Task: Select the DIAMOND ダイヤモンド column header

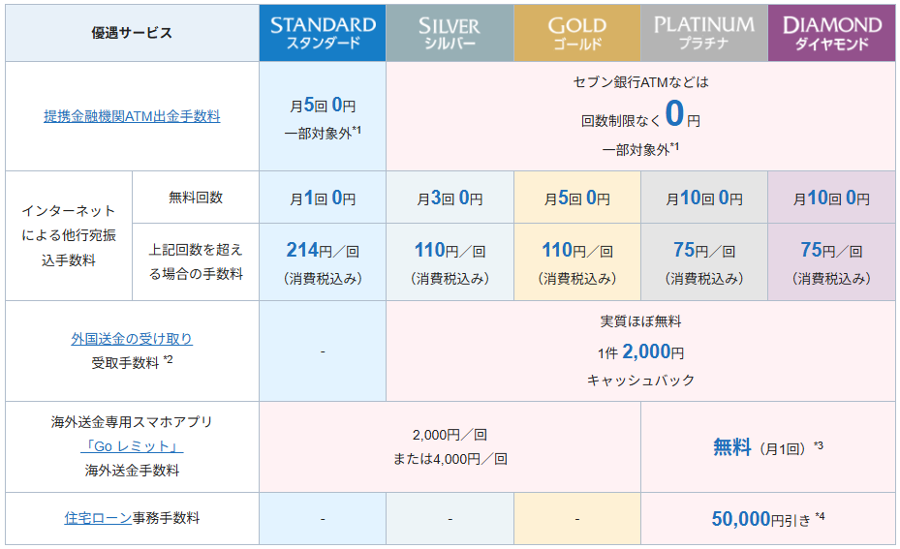Action: click(x=831, y=33)
